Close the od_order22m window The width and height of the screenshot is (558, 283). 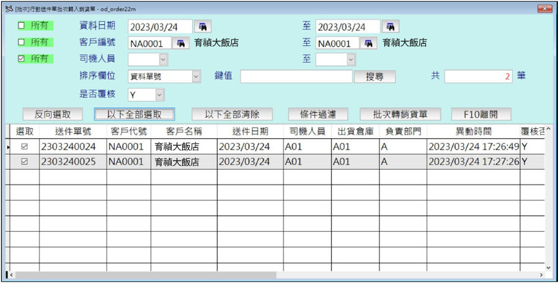pos(544,9)
